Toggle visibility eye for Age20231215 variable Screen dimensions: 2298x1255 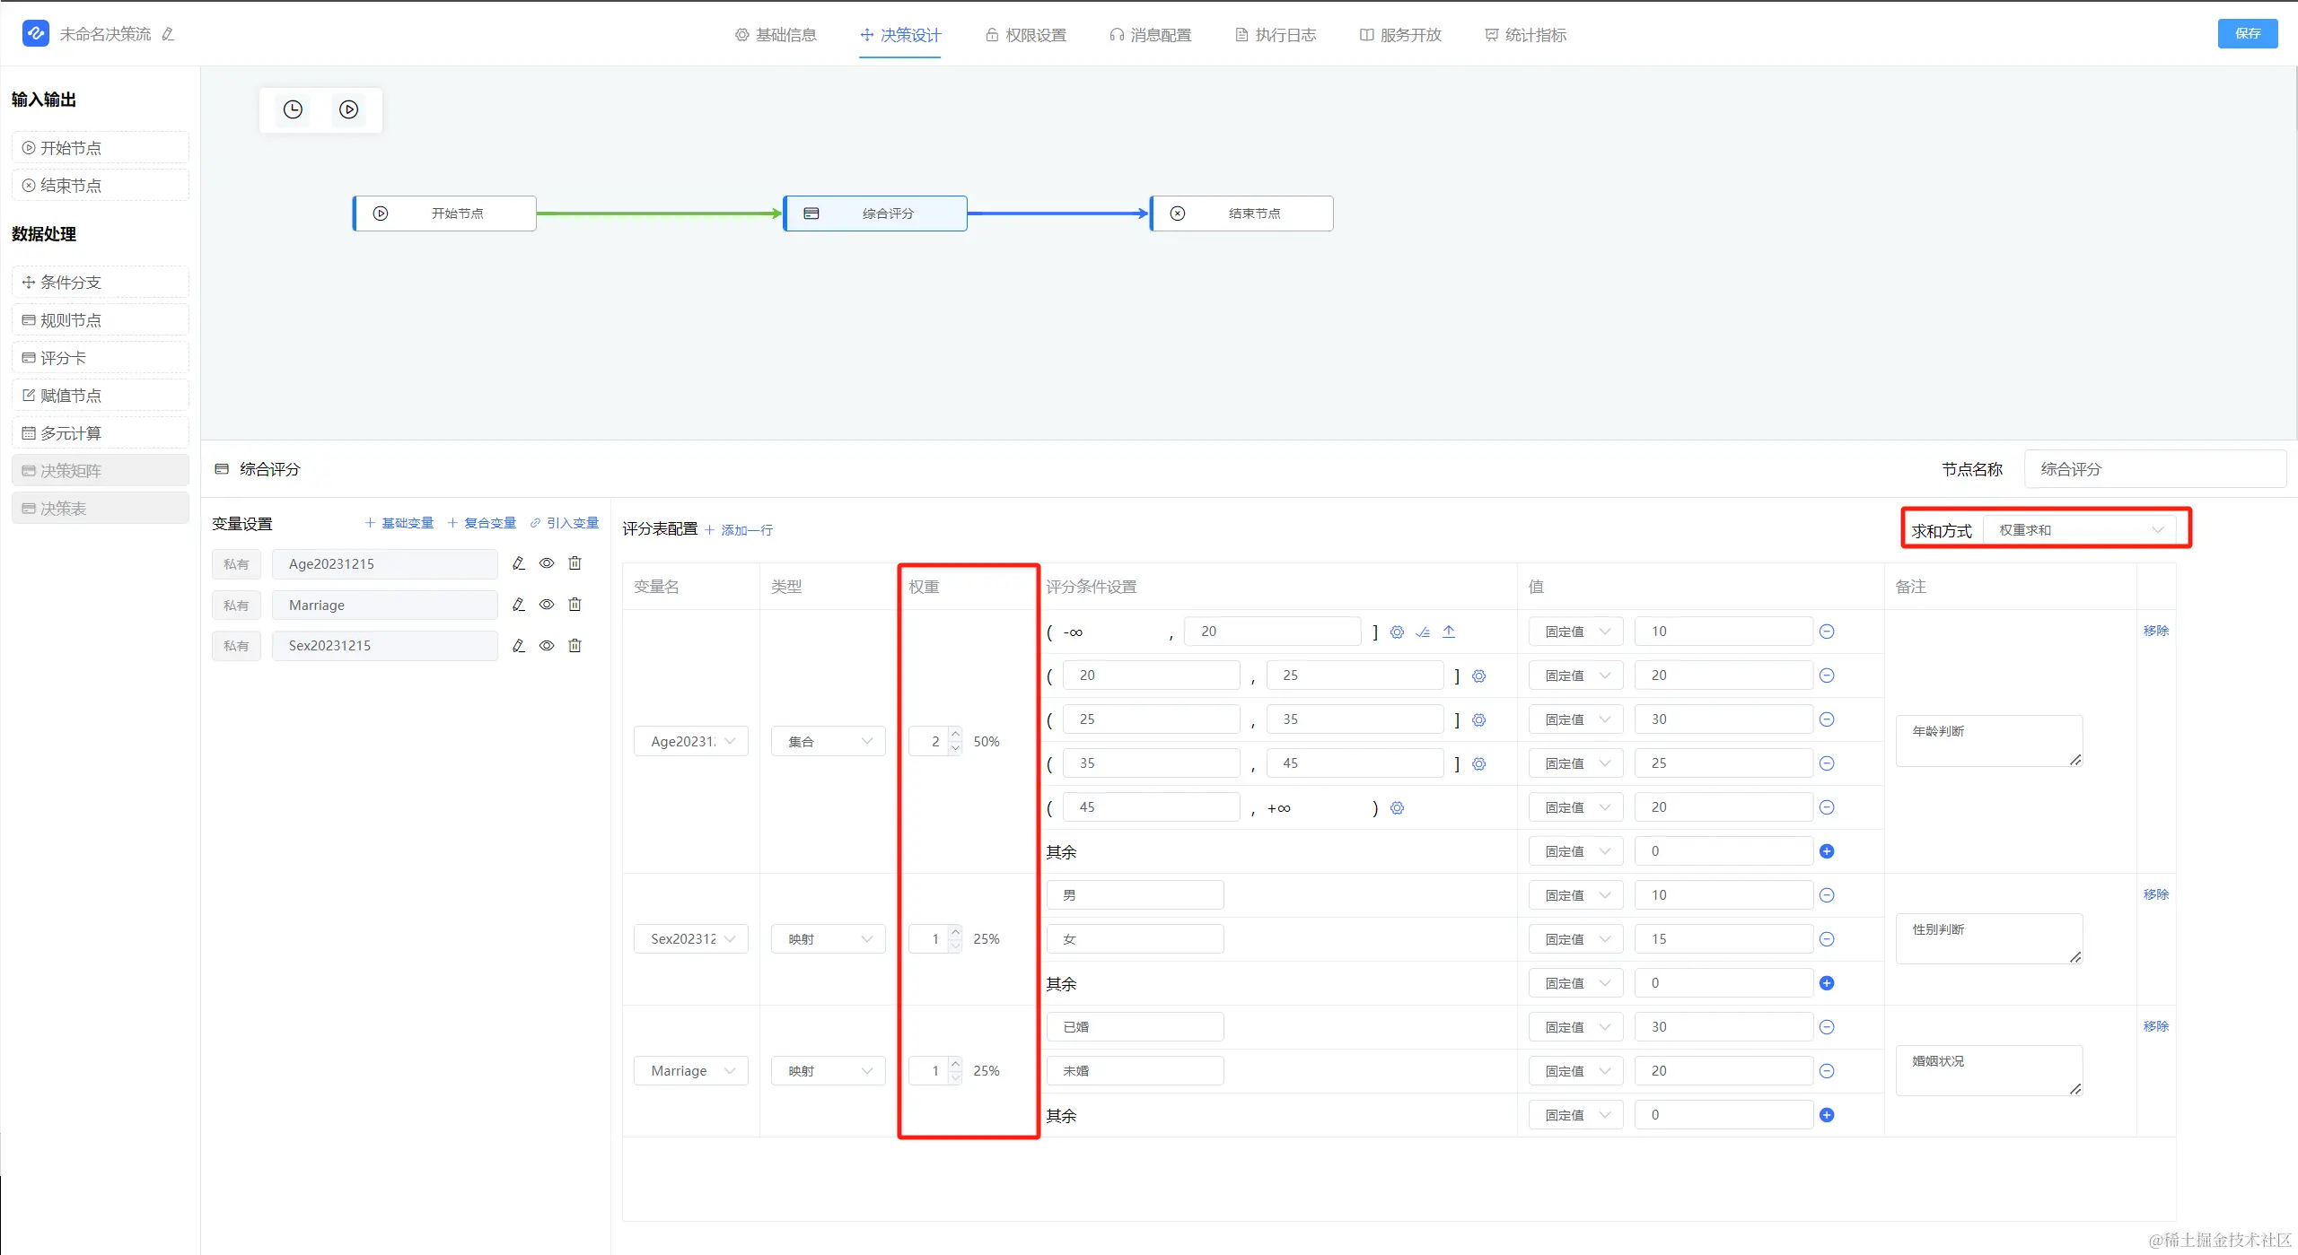tap(547, 563)
